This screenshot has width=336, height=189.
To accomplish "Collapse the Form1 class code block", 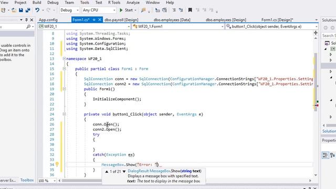I will (64, 69).
